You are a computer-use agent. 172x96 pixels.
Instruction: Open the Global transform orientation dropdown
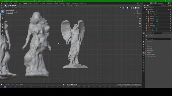point(63,6)
